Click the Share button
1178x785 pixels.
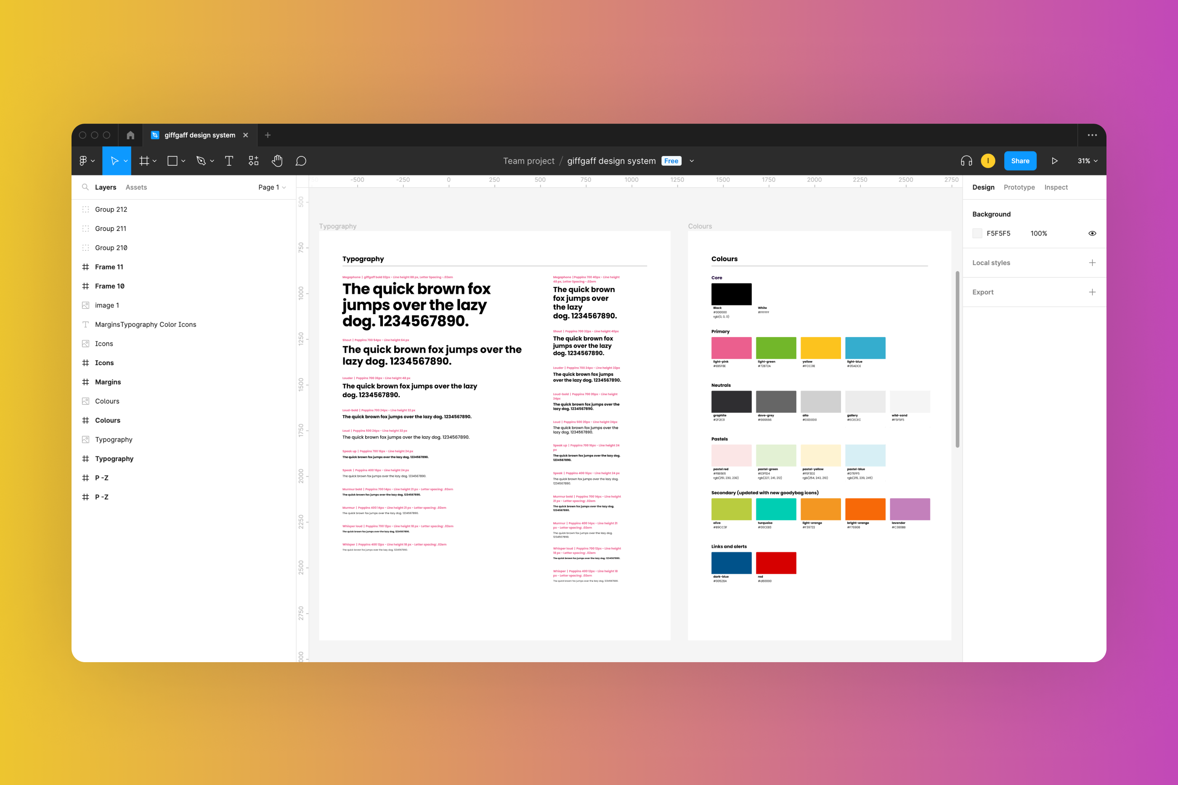point(1020,161)
